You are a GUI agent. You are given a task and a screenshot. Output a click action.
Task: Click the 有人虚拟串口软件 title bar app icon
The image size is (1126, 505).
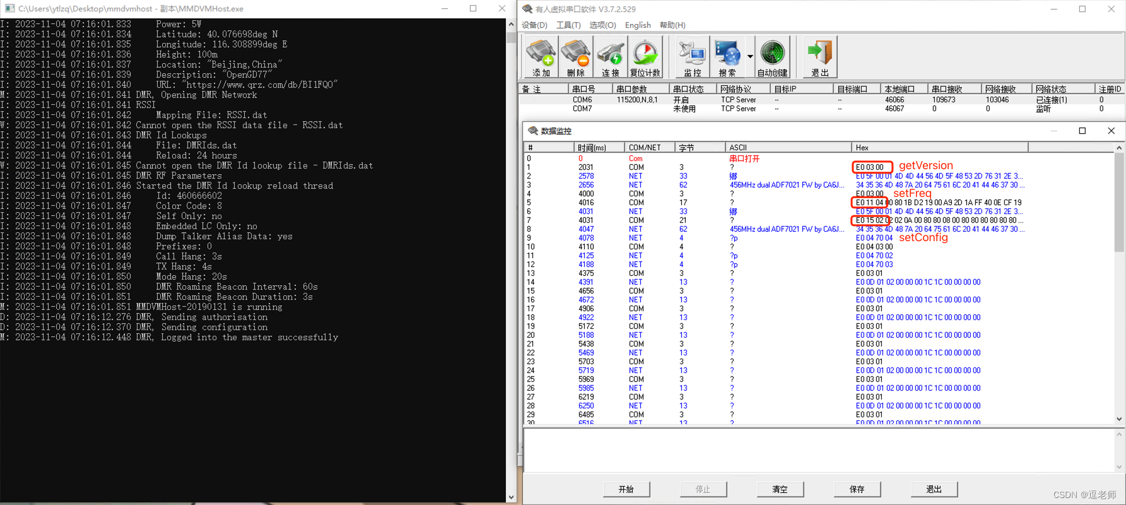[527, 9]
